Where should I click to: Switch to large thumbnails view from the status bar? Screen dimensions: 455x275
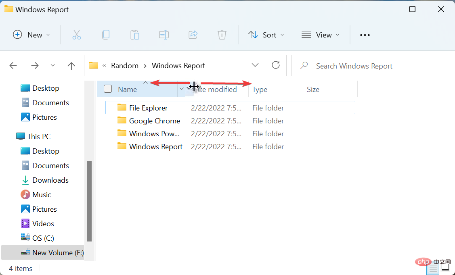[x=445, y=267]
